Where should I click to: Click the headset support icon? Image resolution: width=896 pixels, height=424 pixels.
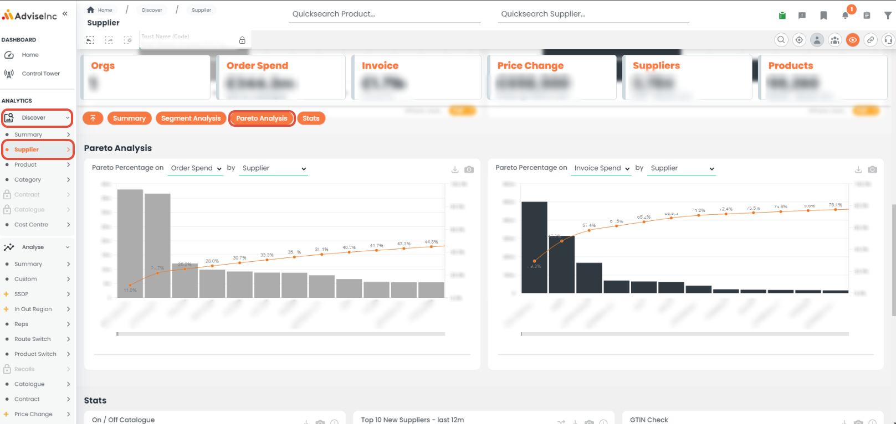pyautogui.click(x=888, y=40)
